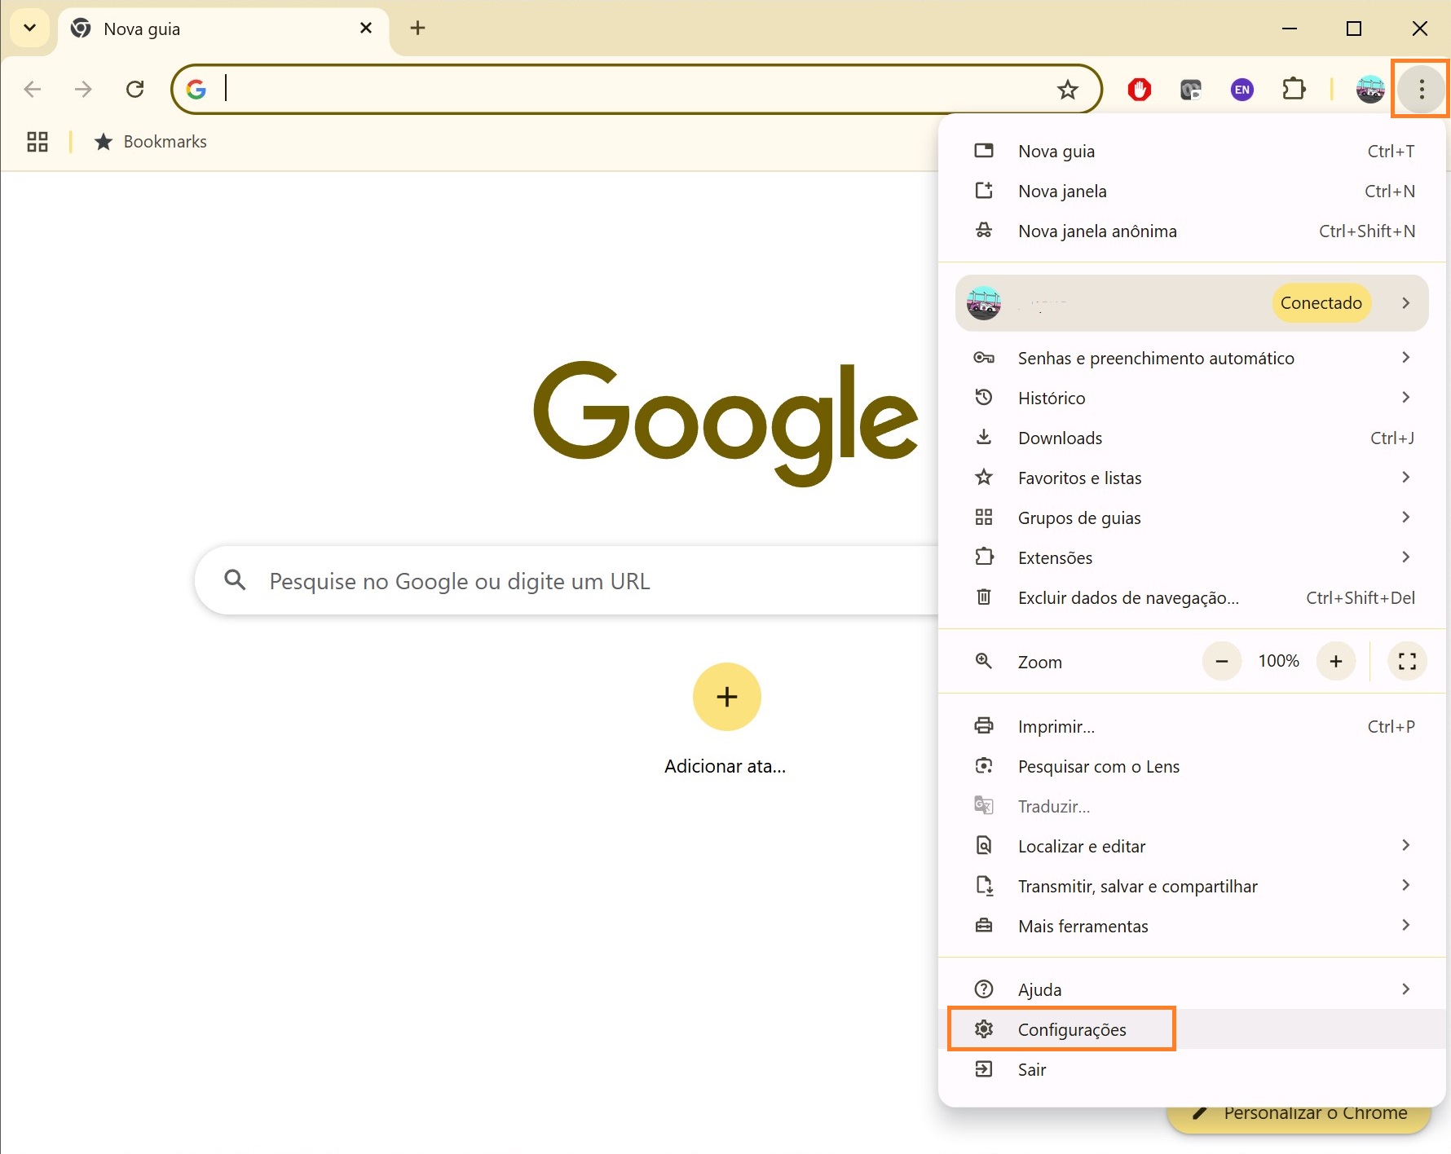Click the 100% zoom value
The image size is (1451, 1154).
[1278, 661]
